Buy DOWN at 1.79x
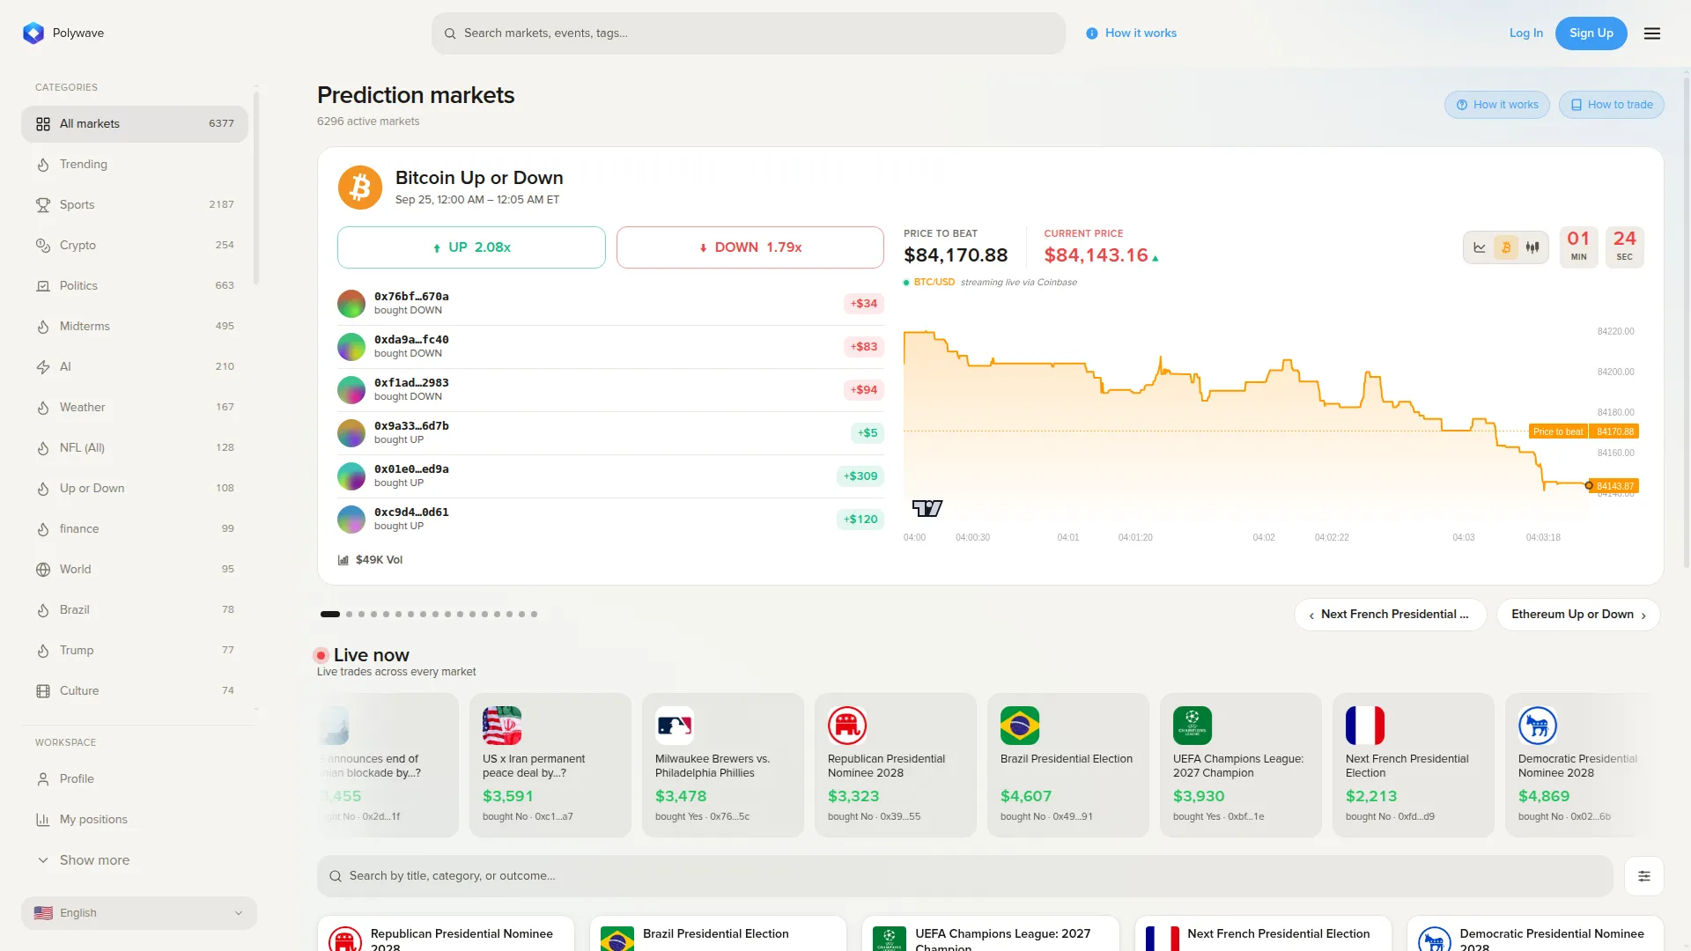The height and width of the screenshot is (951, 1691). tap(750, 247)
